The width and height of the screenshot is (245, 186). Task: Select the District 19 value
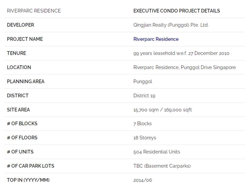(144, 95)
